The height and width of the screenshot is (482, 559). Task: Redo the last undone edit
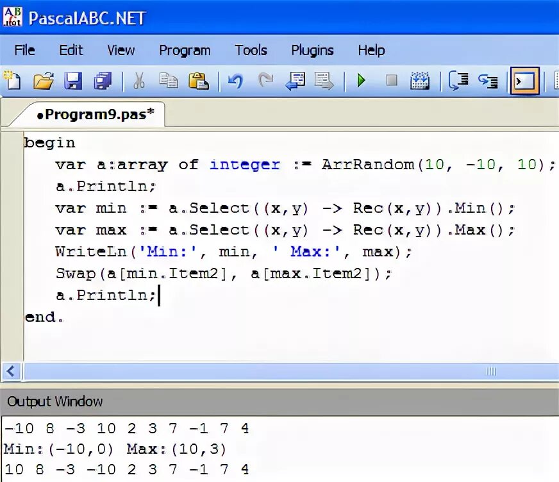click(265, 80)
